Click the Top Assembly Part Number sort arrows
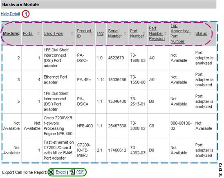224x178 pixels. tap(190, 33)
